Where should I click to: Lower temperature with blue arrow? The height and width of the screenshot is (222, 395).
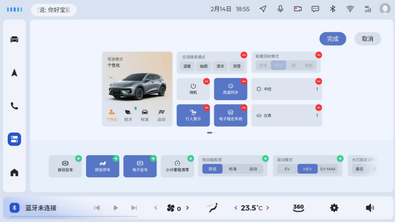point(236,208)
